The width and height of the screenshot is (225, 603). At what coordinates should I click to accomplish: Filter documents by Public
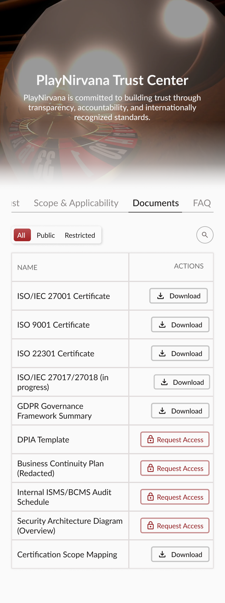click(46, 235)
